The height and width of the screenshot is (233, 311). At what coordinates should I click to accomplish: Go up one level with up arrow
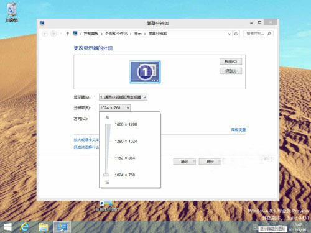tap(67, 34)
